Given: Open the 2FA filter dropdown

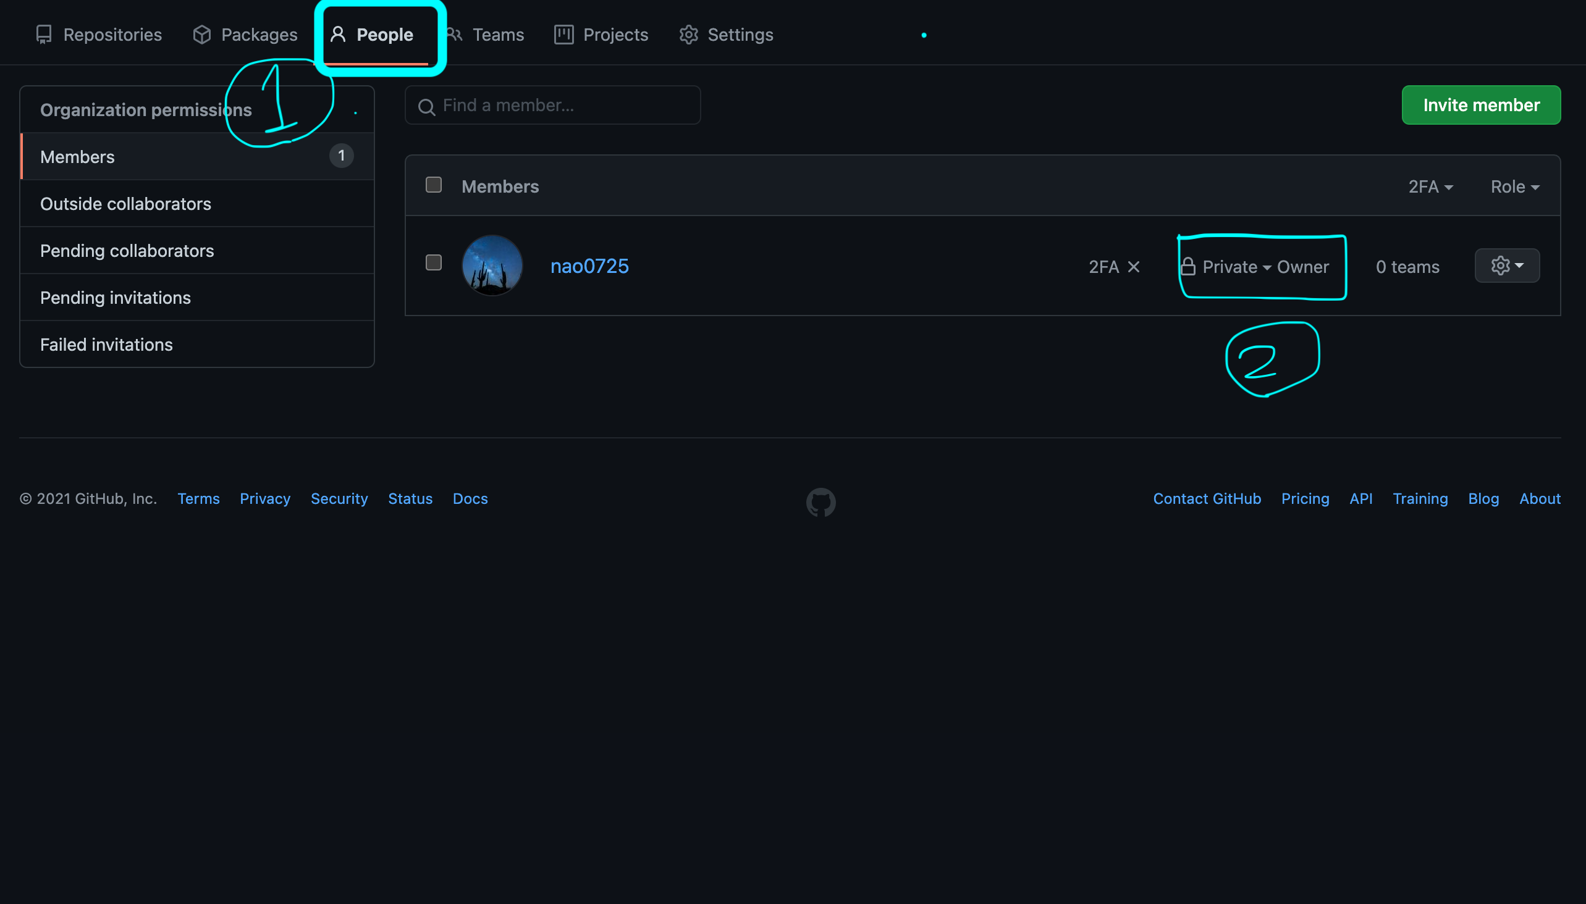Looking at the screenshot, I should pyautogui.click(x=1430, y=187).
